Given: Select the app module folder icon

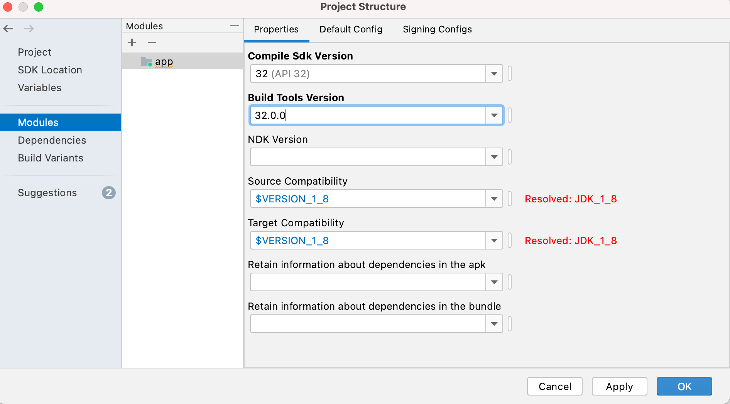Looking at the screenshot, I should tap(147, 61).
